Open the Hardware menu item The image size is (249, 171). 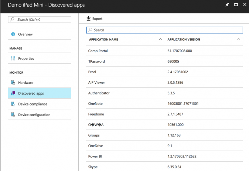(x=39, y=82)
